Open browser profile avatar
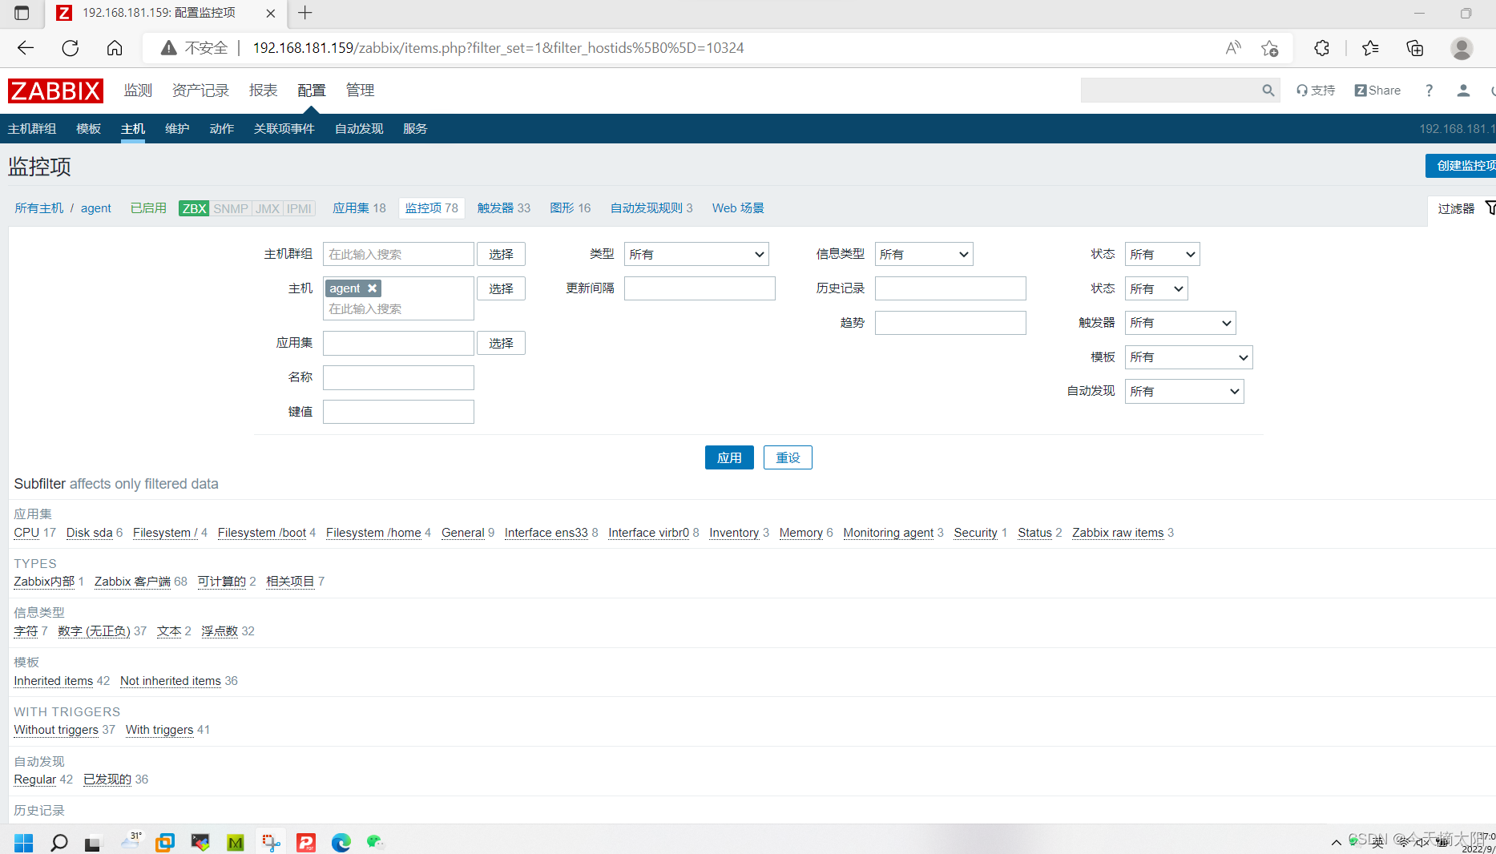1496x854 pixels. (x=1462, y=48)
